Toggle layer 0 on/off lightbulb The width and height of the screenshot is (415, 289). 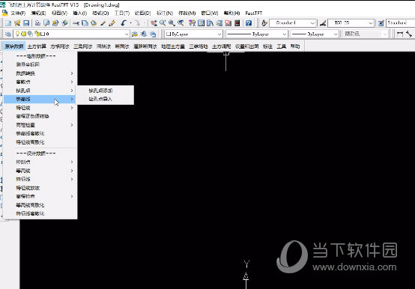pyautogui.click(x=18, y=34)
